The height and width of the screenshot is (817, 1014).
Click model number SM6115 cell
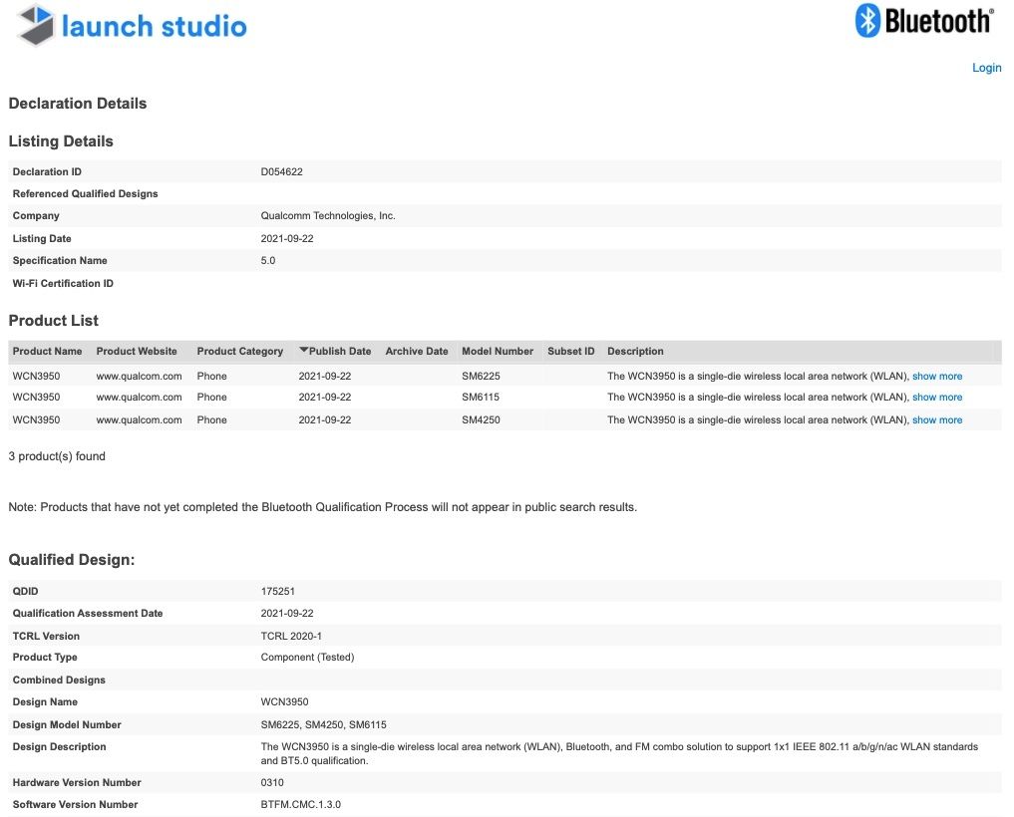[x=481, y=397]
